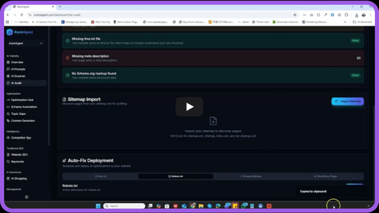Click the sitemap upload icon
Screen dimensions: 379x213
(x=213, y=121)
